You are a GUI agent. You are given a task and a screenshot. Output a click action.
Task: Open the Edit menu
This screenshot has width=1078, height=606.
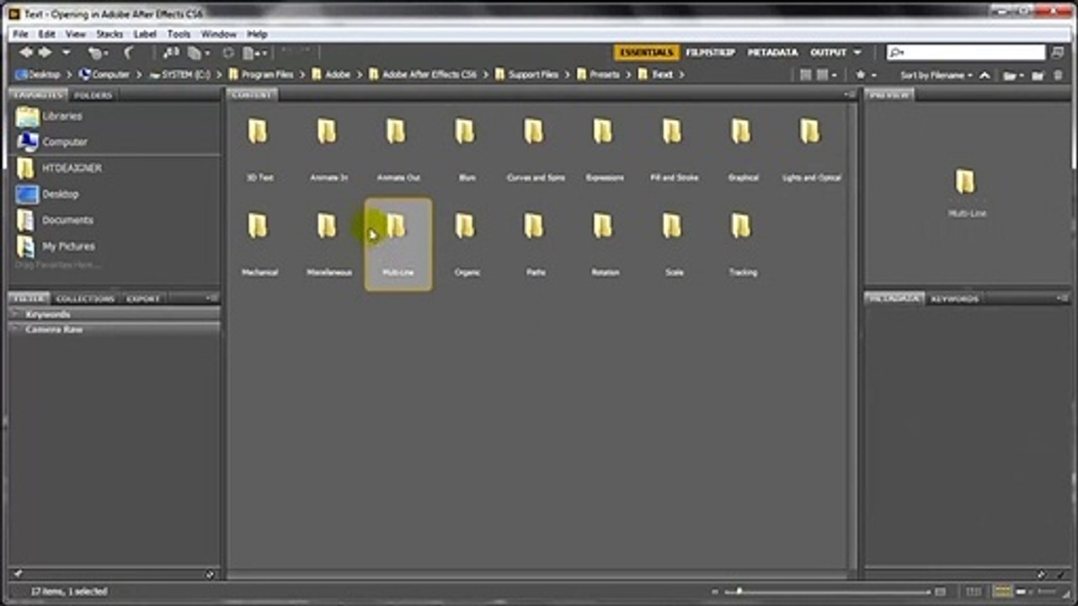46,35
